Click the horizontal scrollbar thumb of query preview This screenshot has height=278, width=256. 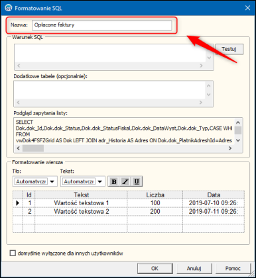point(33,148)
